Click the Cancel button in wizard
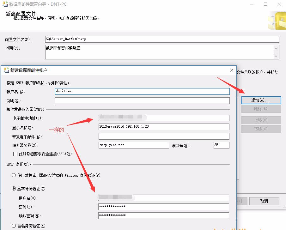 point(264,201)
